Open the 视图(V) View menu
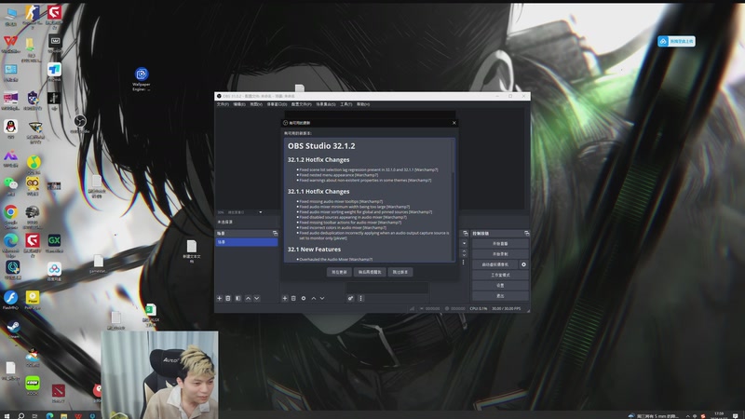This screenshot has width=745, height=419. point(255,104)
